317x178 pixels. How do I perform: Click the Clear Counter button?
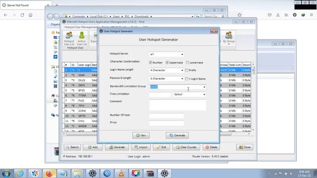186,147
